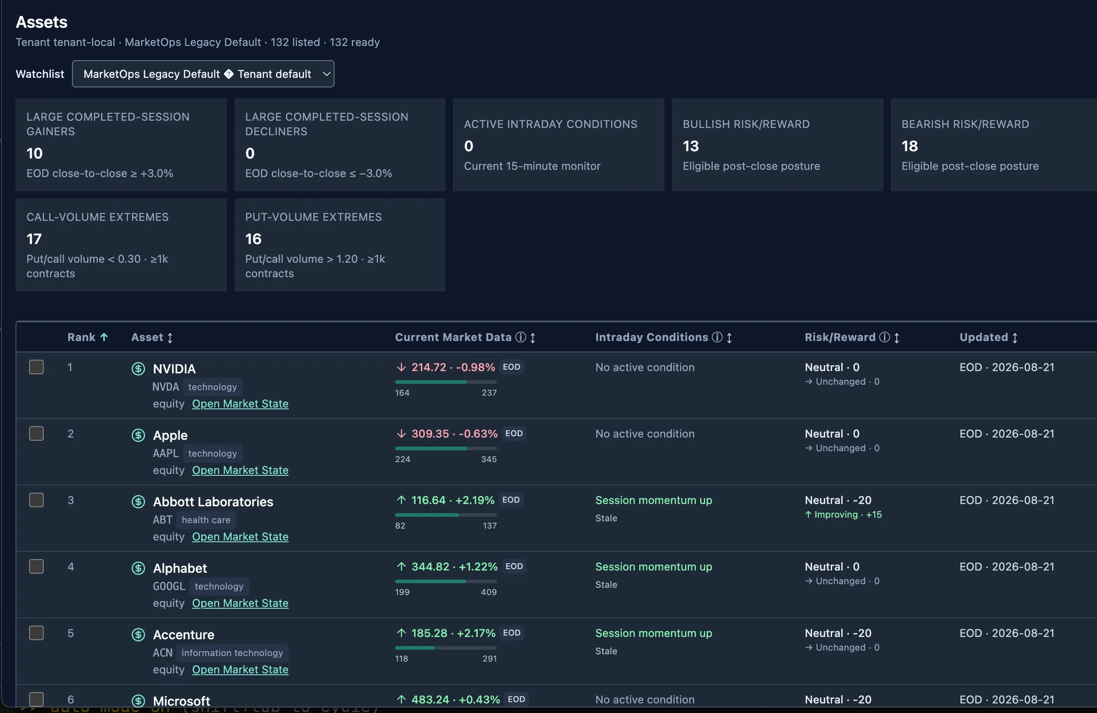Click the "132 listed · 132 ready" summary text
This screenshot has width=1097, height=713.
click(325, 42)
